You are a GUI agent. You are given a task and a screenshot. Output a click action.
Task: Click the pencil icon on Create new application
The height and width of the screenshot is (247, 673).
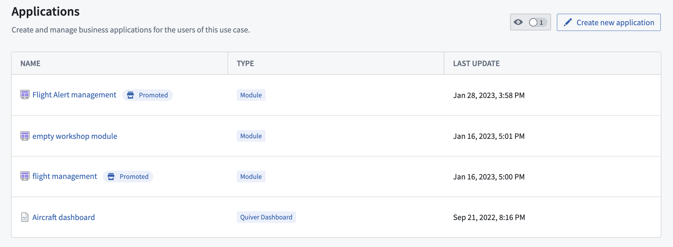coord(568,22)
